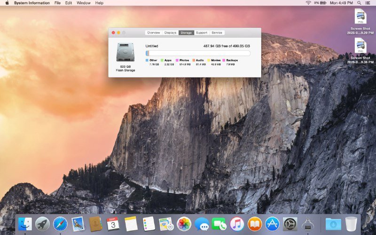Open Reminders list icon in Dock
The height and width of the screenshot is (235, 376).
click(x=148, y=224)
